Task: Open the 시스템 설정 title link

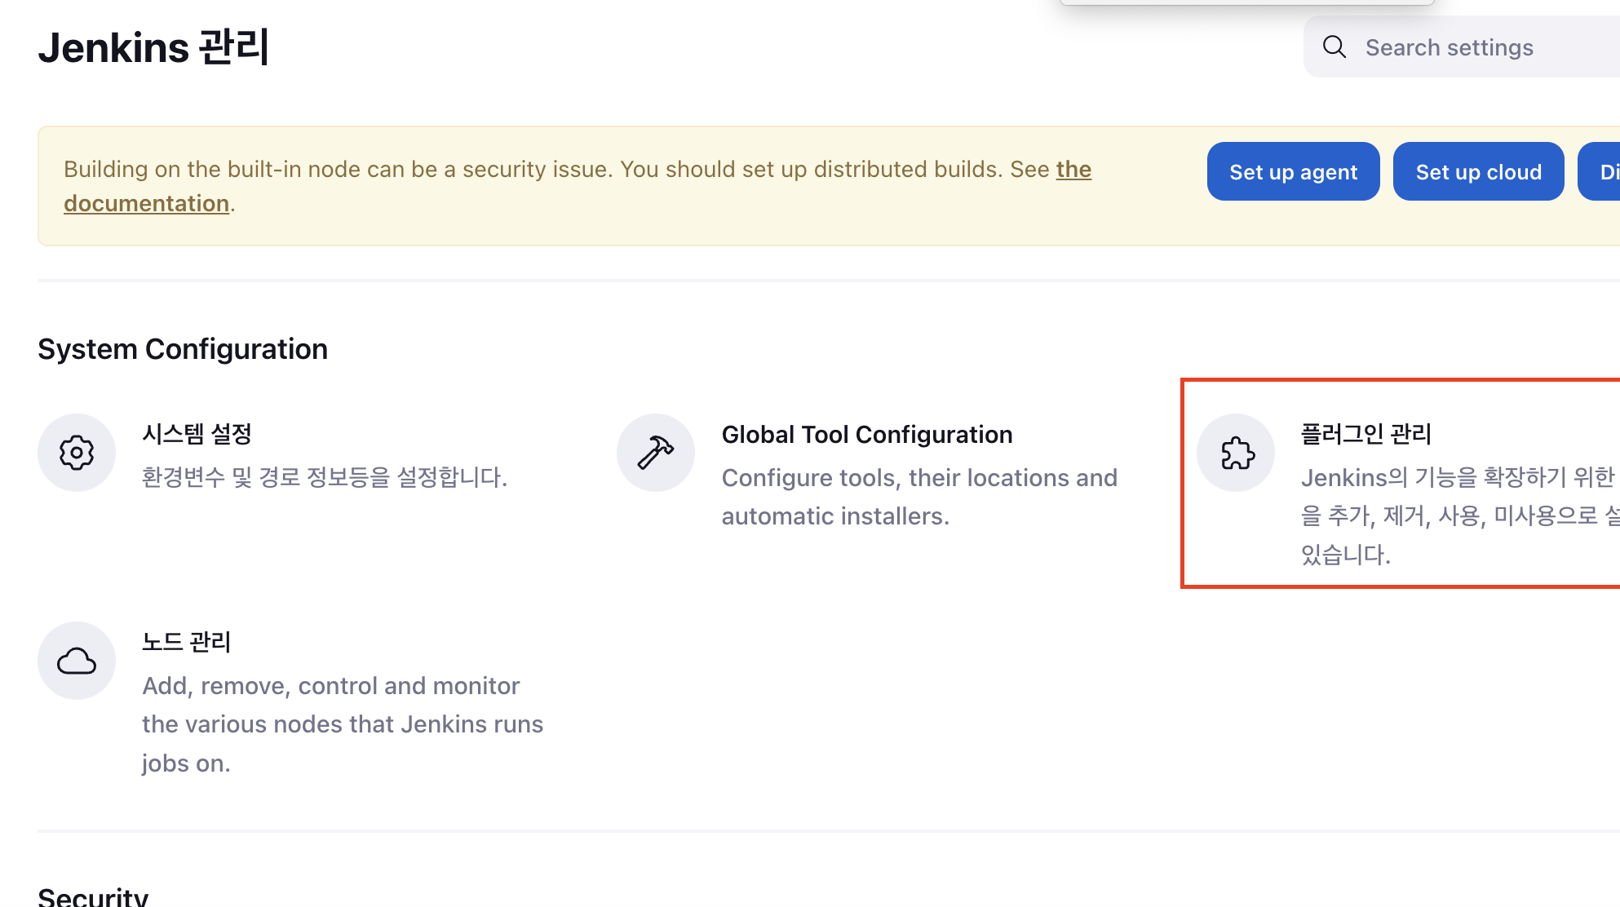Action: tap(197, 434)
